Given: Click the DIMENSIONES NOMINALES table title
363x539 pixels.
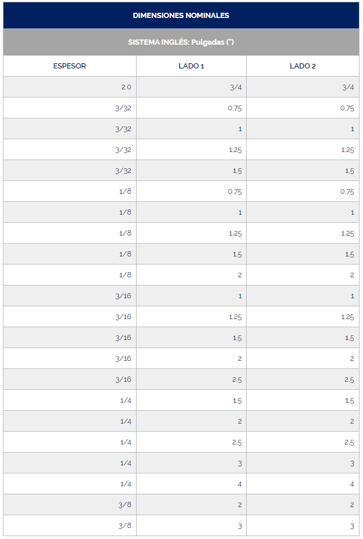Looking at the screenshot, I should coord(181,16).
